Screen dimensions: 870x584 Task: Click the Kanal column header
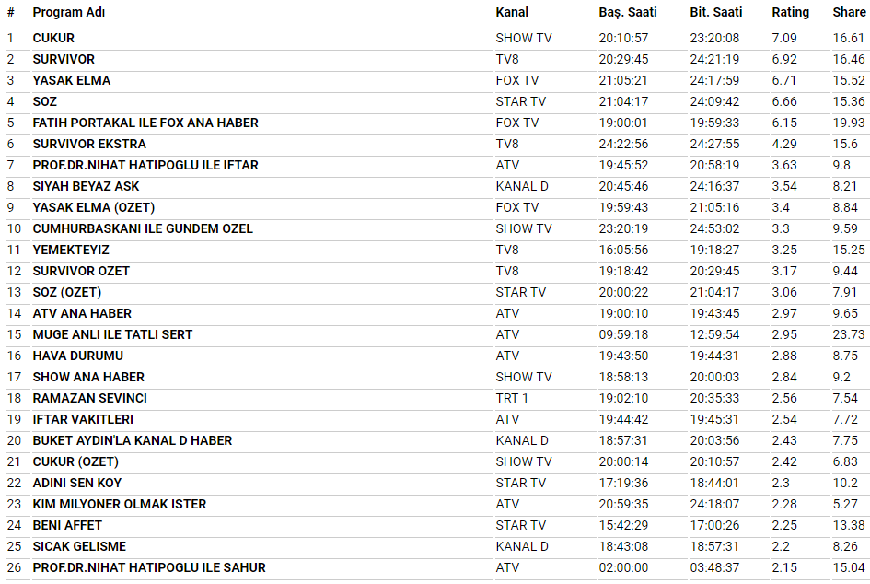tap(512, 12)
